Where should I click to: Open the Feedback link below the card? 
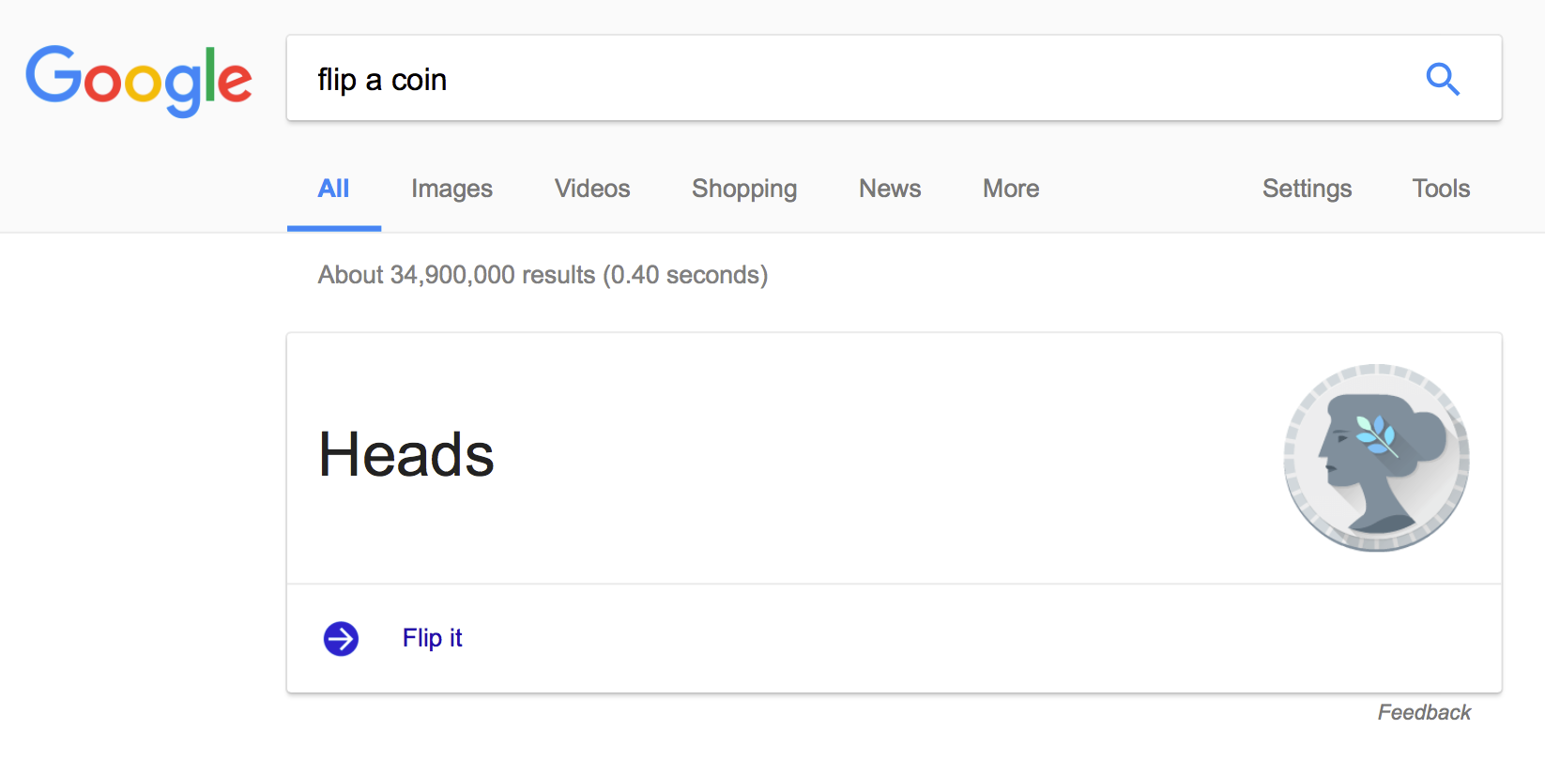[x=1424, y=712]
